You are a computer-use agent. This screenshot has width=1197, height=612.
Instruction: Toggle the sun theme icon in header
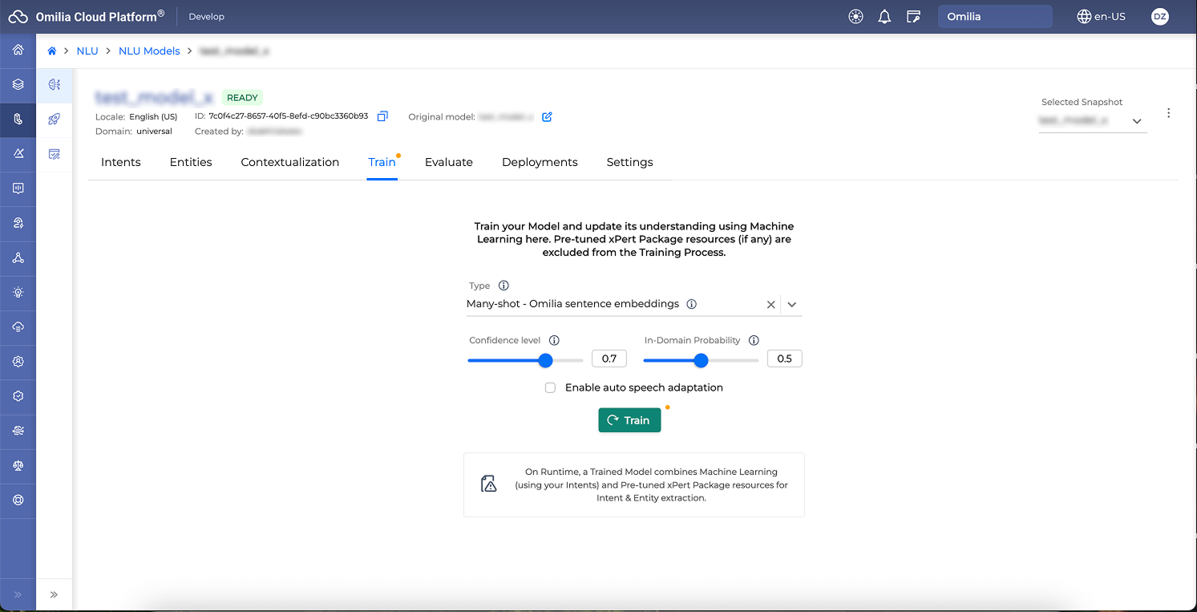pos(855,16)
